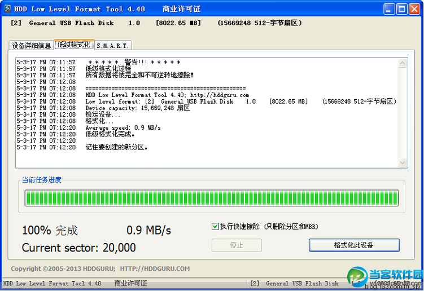
Task: Click the device header 'General USB Flash Disk'
Action: pos(71,23)
